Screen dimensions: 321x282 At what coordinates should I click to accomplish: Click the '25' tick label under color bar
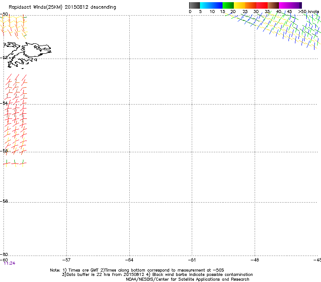[x=245, y=12]
